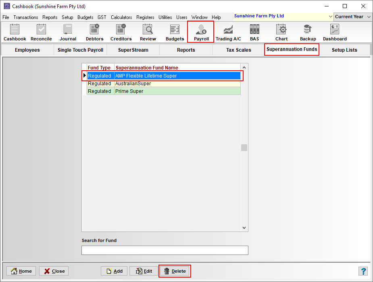The width and height of the screenshot is (373, 282).
Task: Open the Payroll module
Action: click(x=201, y=32)
